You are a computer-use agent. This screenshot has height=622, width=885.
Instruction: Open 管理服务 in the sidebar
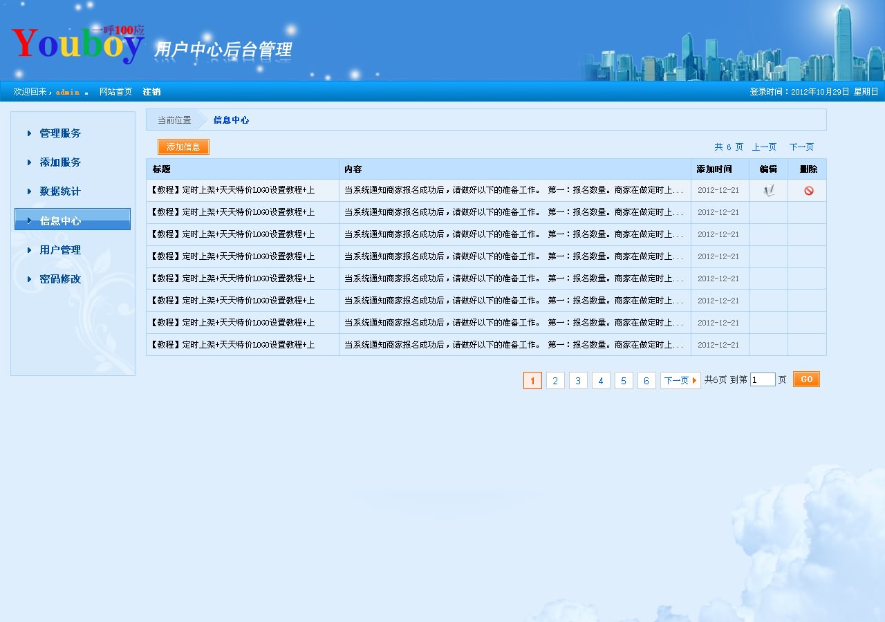click(x=60, y=133)
